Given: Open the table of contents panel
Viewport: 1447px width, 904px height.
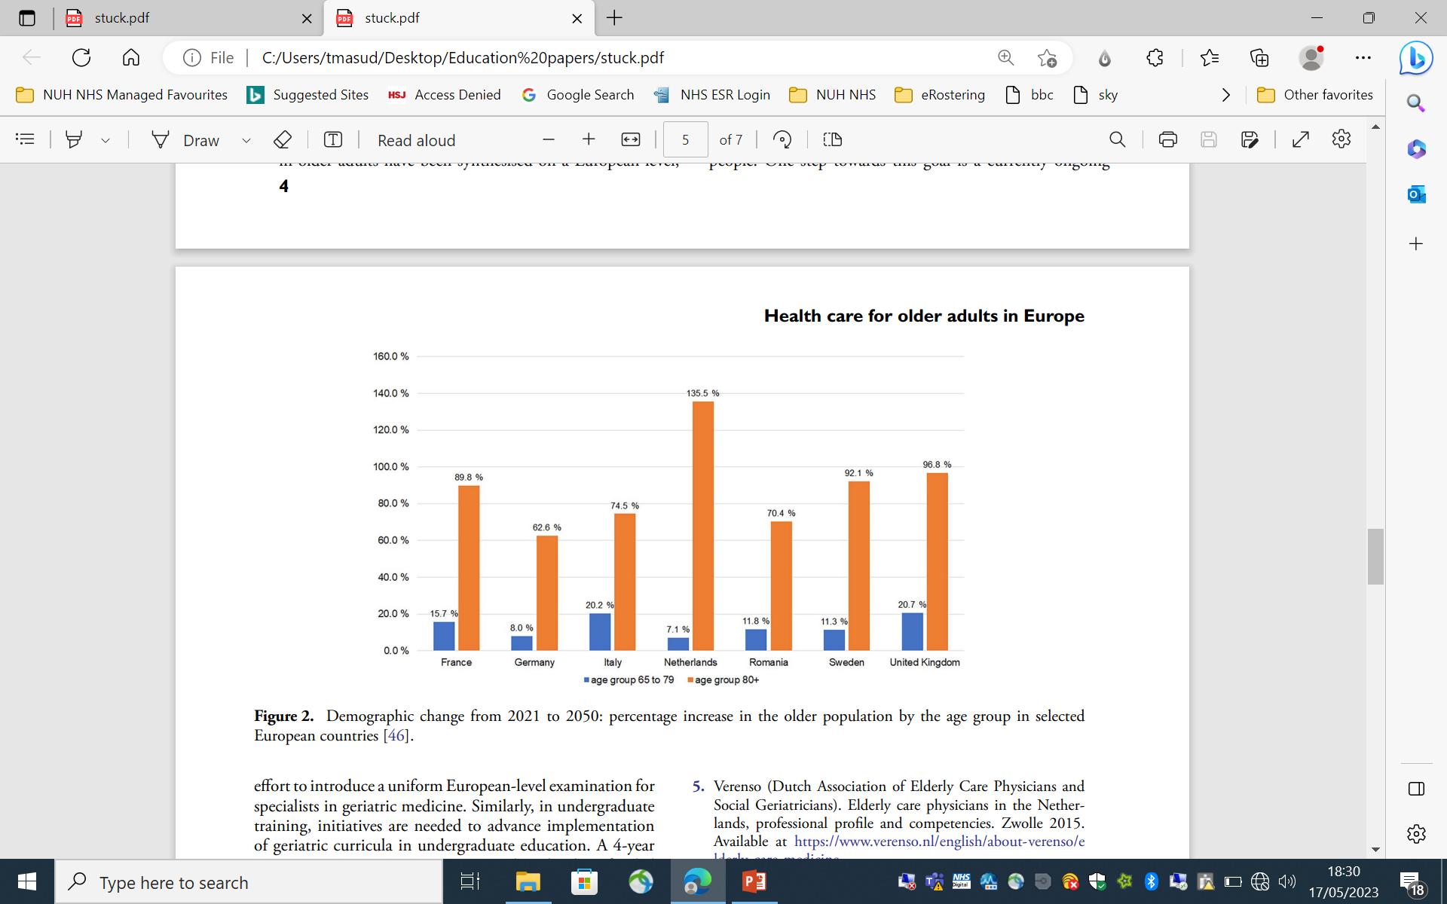Looking at the screenshot, I should [25, 139].
